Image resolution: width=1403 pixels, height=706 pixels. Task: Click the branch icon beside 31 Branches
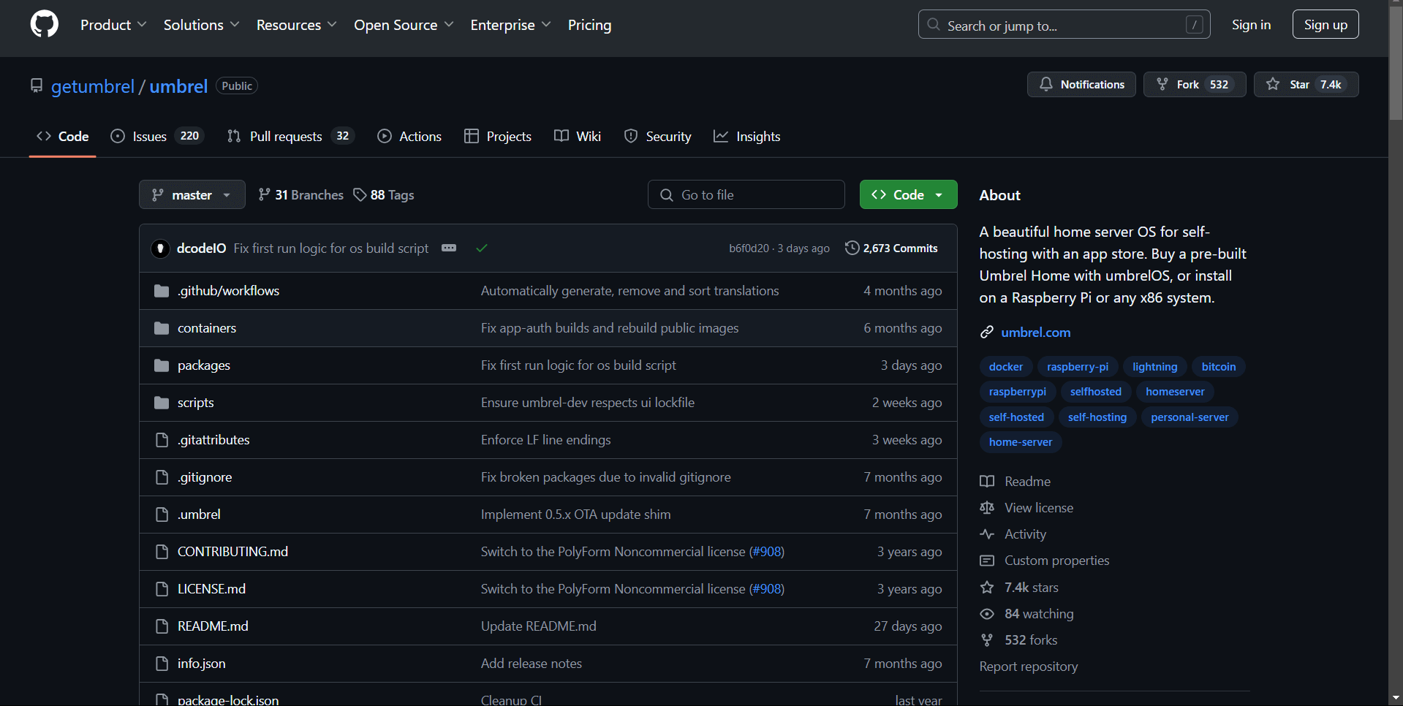pos(264,195)
